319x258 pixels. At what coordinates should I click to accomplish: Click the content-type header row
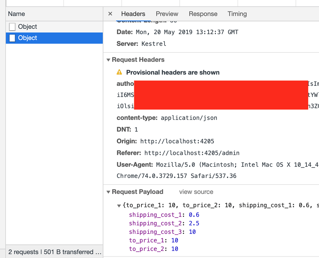tap(167, 118)
